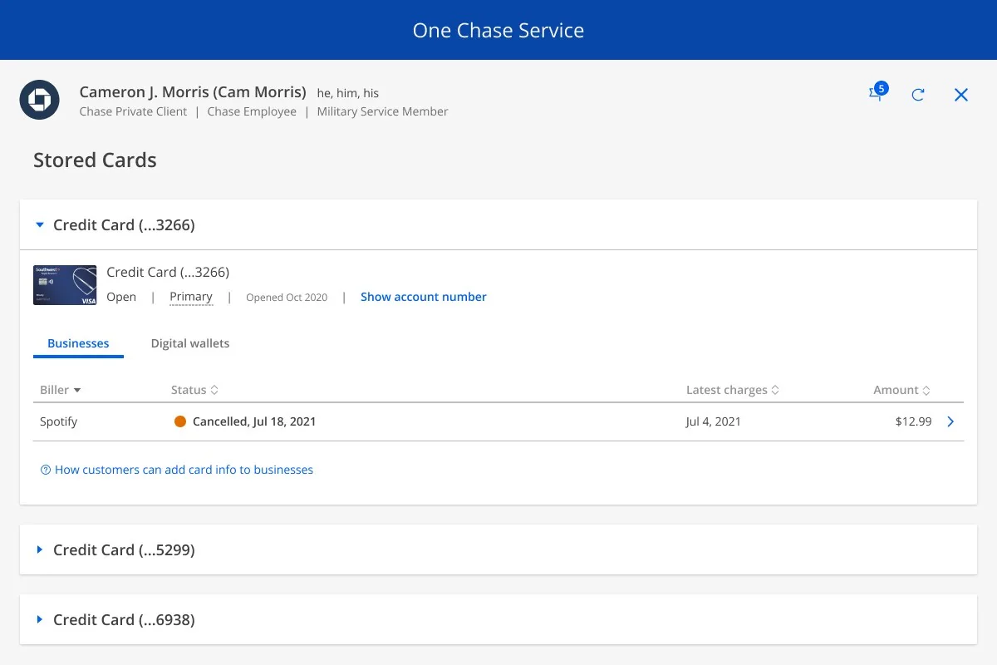Click the Show account number link
The image size is (997, 665).
pyautogui.click(x=424, y=297)
